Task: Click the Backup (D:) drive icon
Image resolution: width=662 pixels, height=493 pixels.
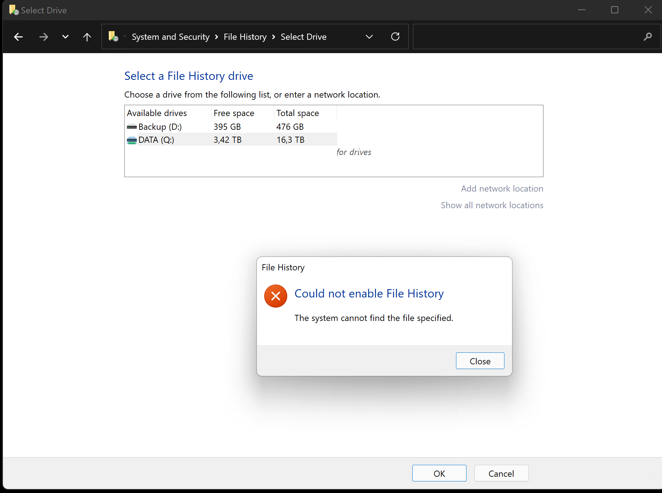Action: pos(132,127)
